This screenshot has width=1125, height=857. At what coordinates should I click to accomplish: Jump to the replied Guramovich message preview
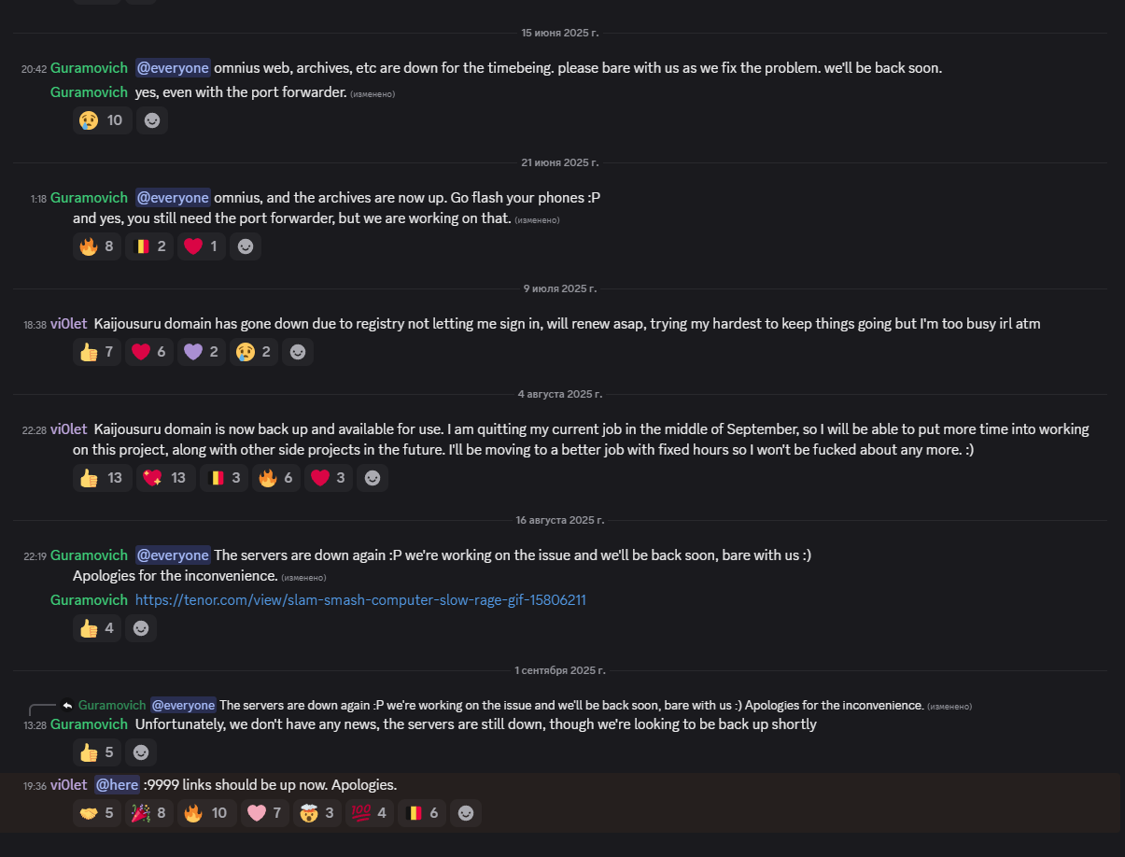523,705
